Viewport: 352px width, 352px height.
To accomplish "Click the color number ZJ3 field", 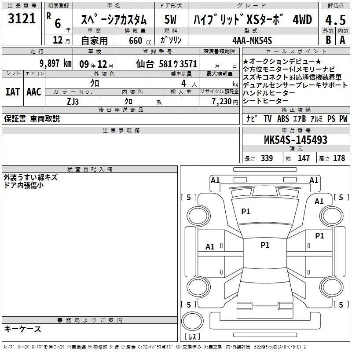I will coord(73,101).
